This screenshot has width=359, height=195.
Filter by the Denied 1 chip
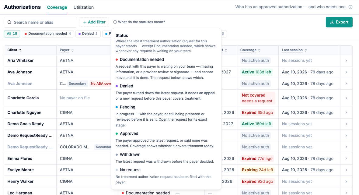[88, 34]
